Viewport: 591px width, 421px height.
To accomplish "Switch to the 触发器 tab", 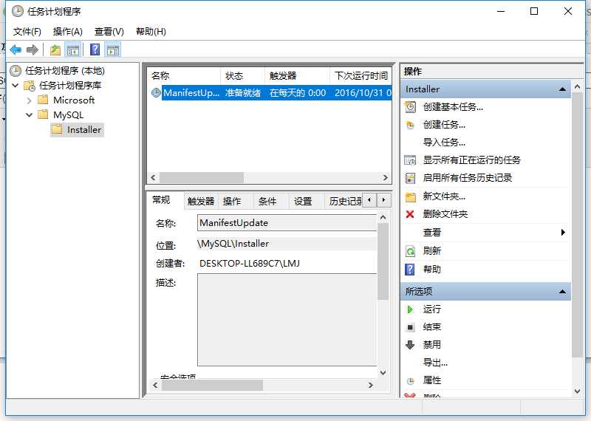I will point(201,201).
